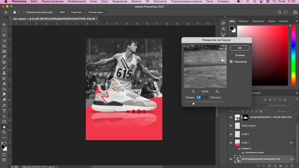Toggle Quick Mask mode icon
The width and height of the screenshot is (299, 168).
4,154
